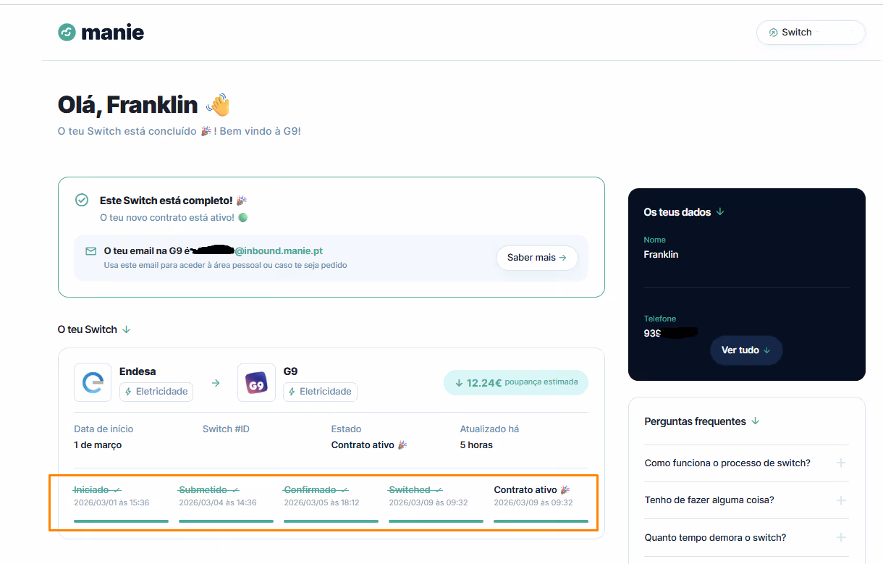
Task: Click the Ver tudo button
Action: click(746, 350)
